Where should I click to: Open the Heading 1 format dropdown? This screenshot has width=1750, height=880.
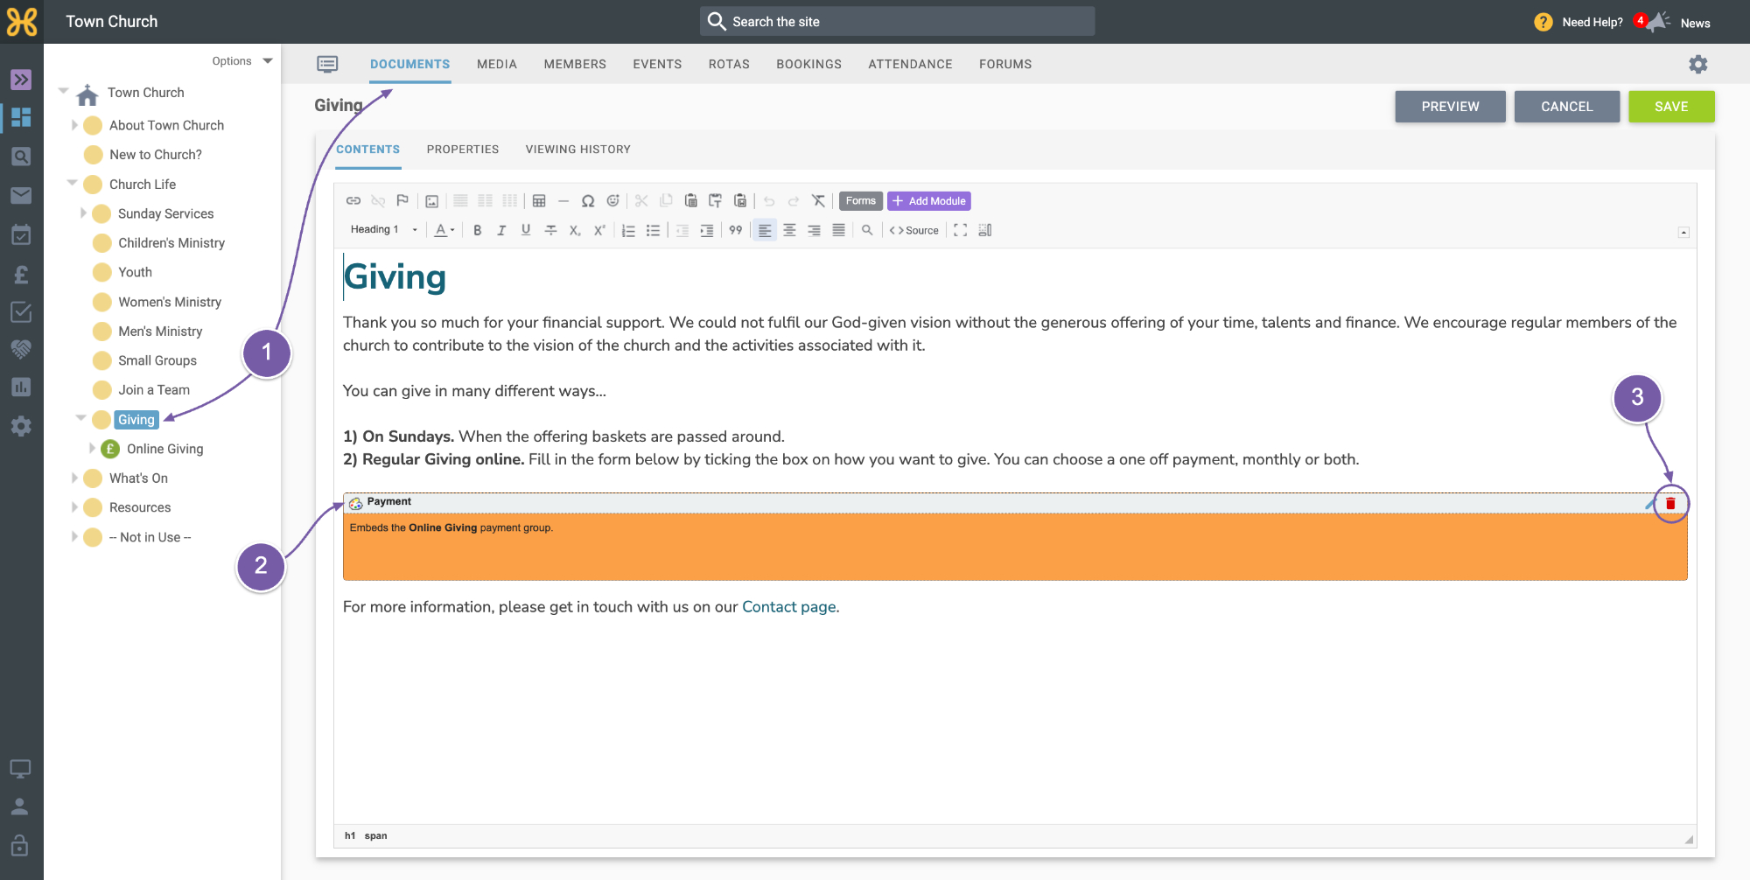click(x=383, y=230)
